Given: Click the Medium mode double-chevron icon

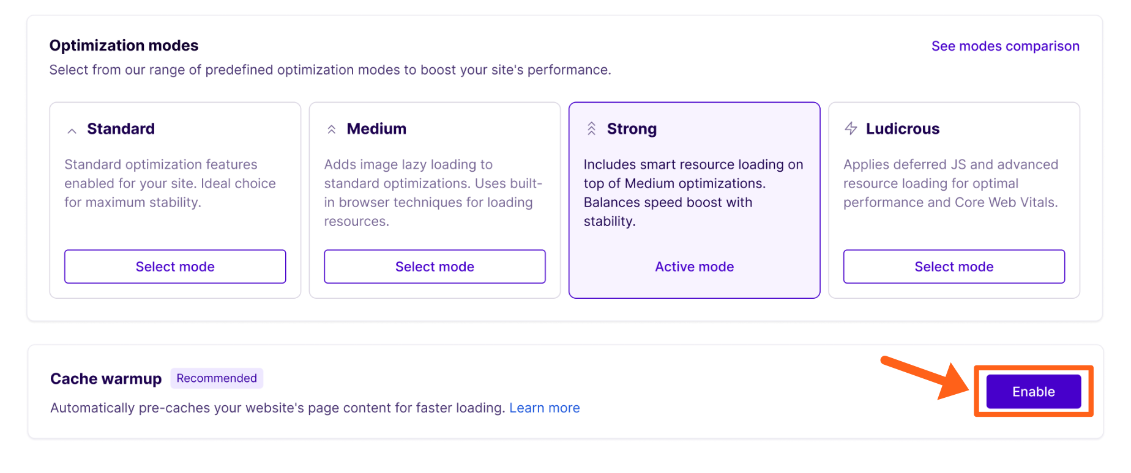Looking at the screenshot, I should point(331,129).
